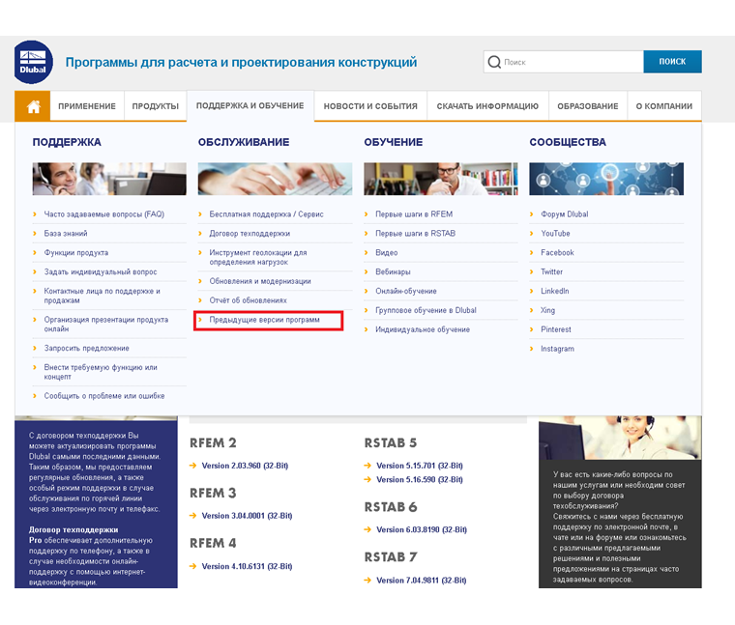
Task: Click the Dlubal logo
Action: pos(33,62)
